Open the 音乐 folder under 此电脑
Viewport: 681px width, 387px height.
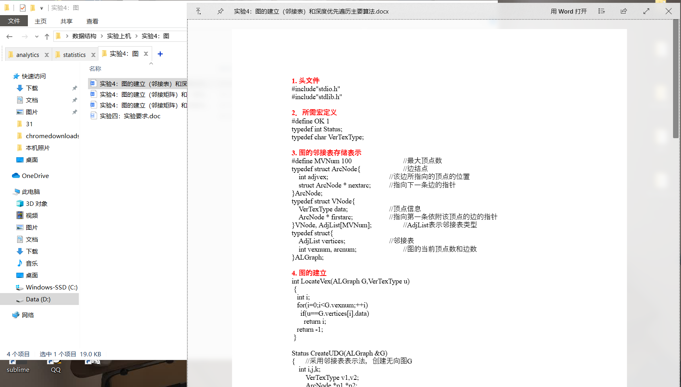point(32,263)
